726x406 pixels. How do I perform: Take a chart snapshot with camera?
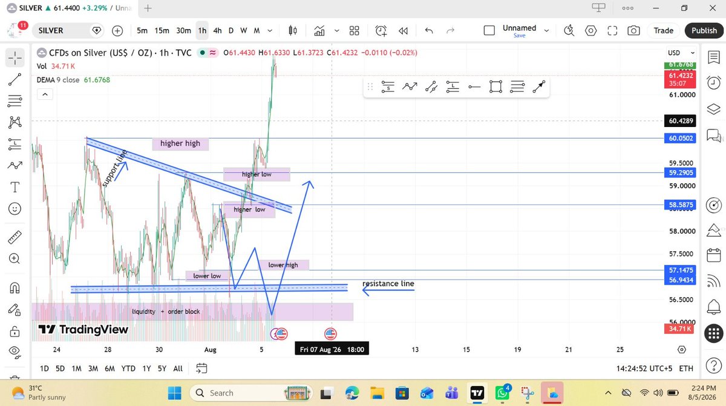(634, 30)
